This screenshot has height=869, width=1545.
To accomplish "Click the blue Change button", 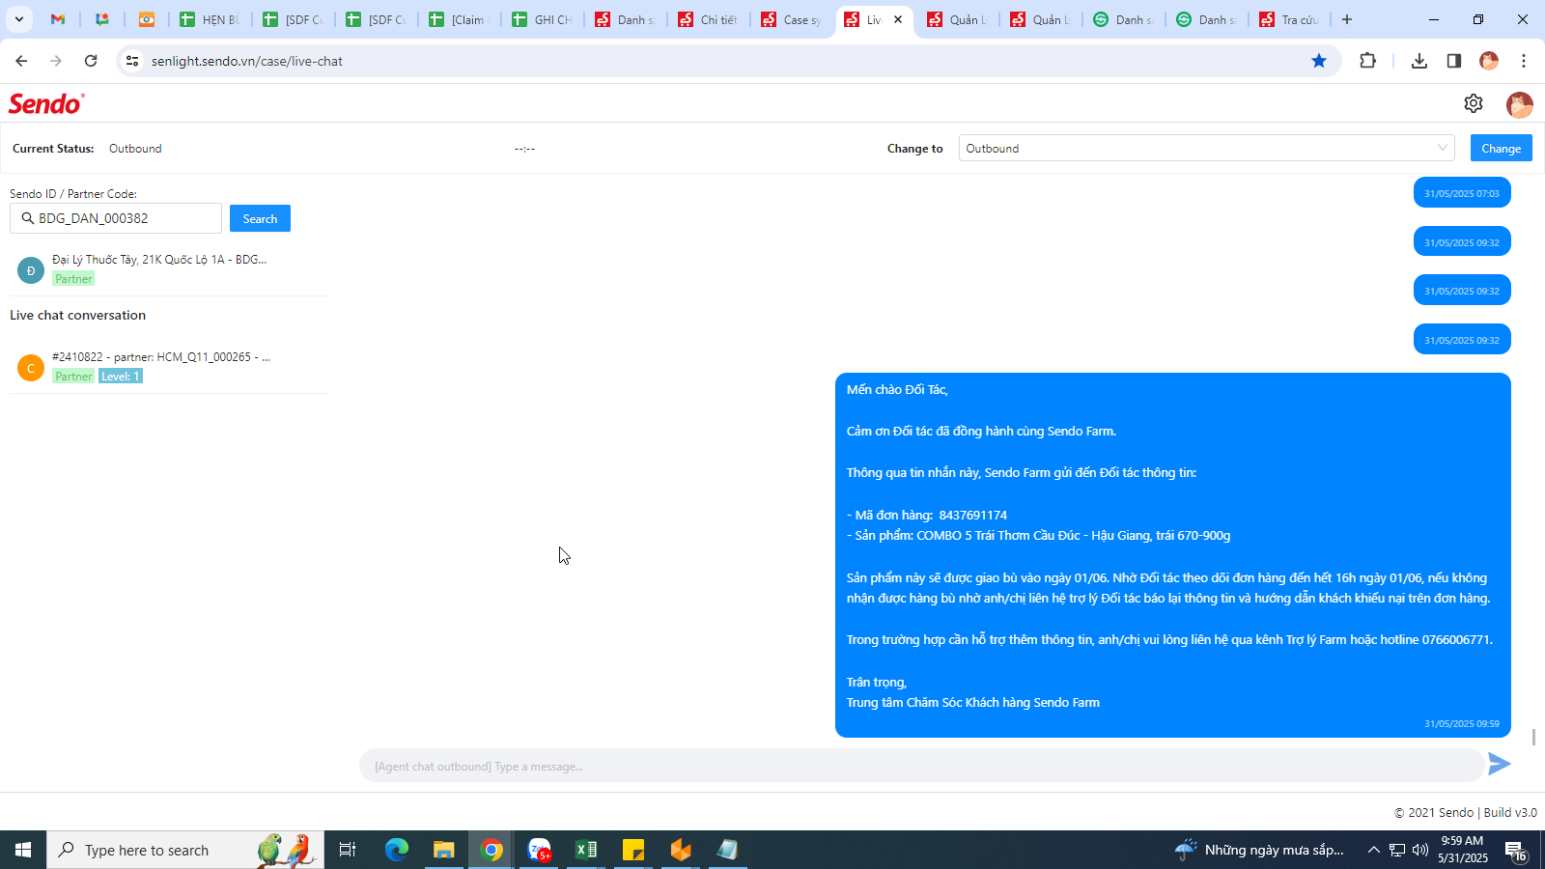I will click(1501, 148).
